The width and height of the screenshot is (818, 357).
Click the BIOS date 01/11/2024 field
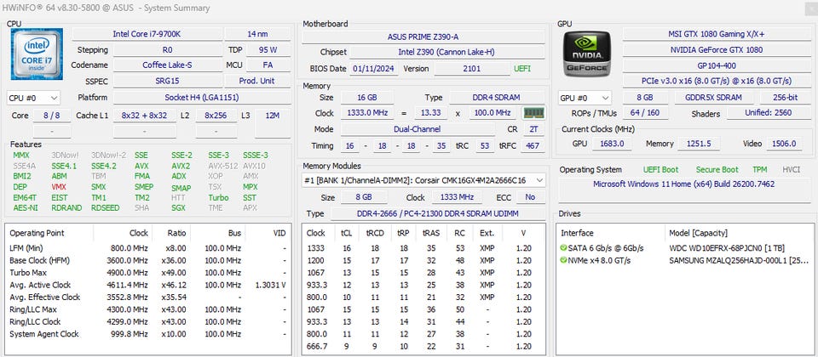(373, 69)
